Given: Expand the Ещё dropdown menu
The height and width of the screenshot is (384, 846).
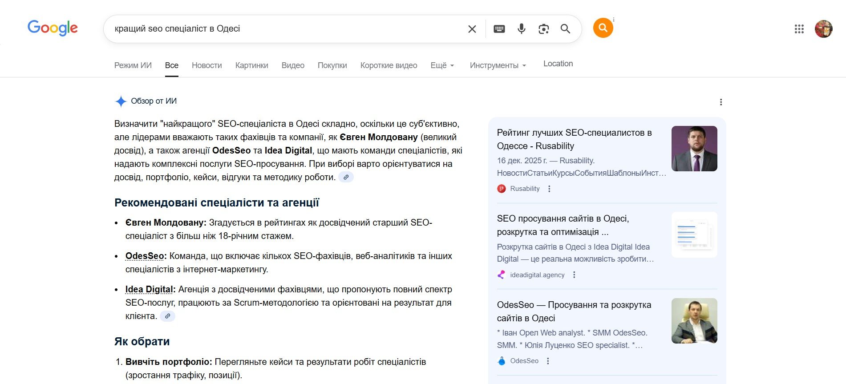Looking at the screenshot, I should click(x=442, y=65).
